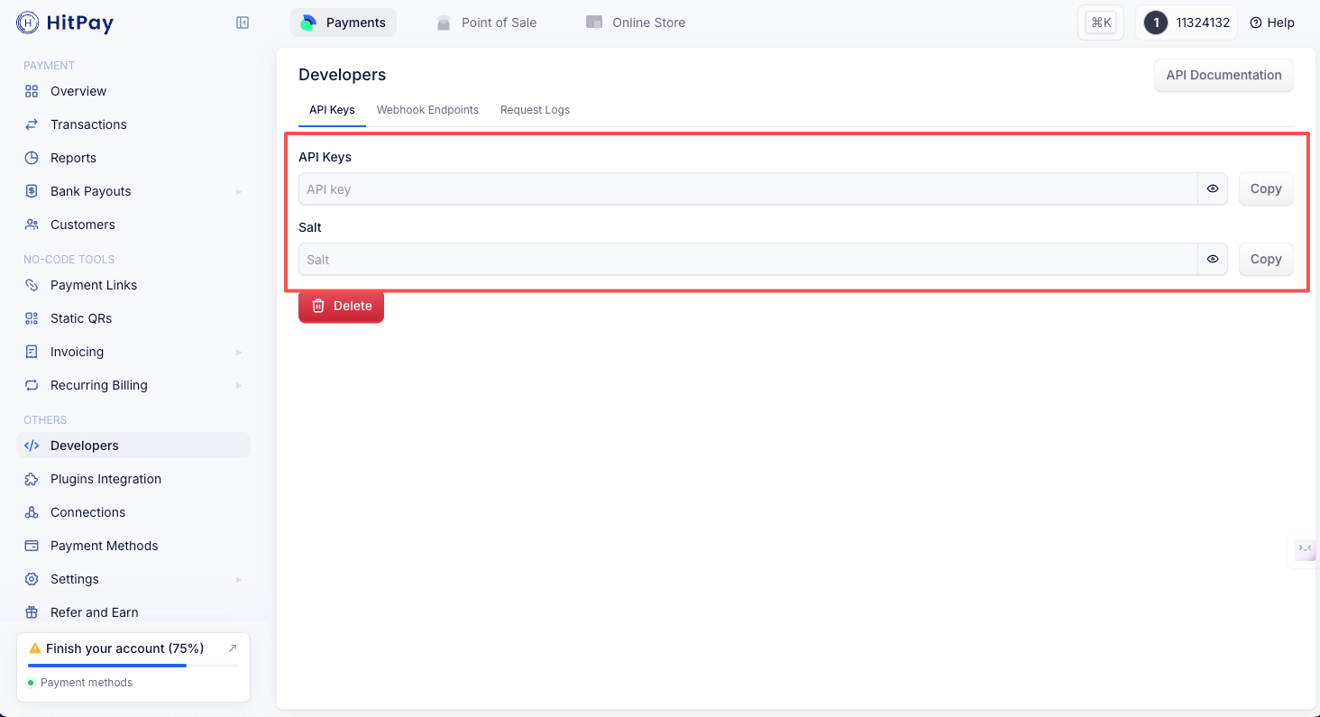Open account menu 11324132
Screen dimensions: 1320x717
(1187, 23)
